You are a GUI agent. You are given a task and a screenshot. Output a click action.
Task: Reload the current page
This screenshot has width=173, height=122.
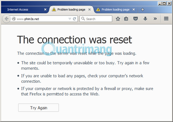pyautogui.click(x=74, y=19)
